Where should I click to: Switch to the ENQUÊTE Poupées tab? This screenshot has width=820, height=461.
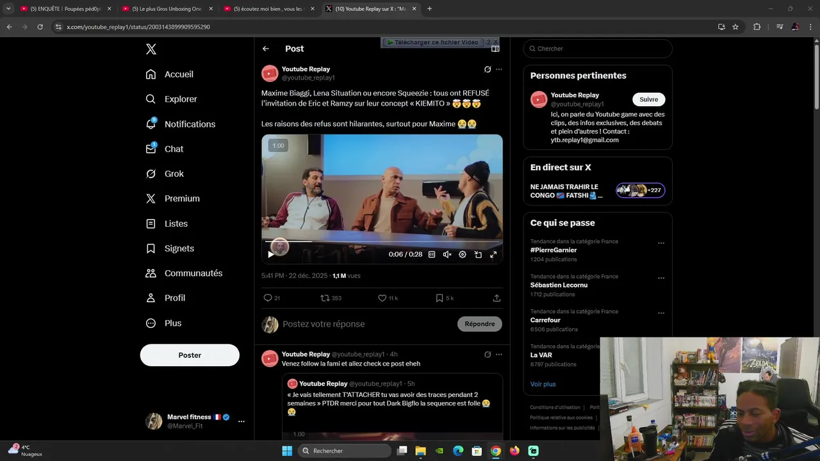[66, 9]
